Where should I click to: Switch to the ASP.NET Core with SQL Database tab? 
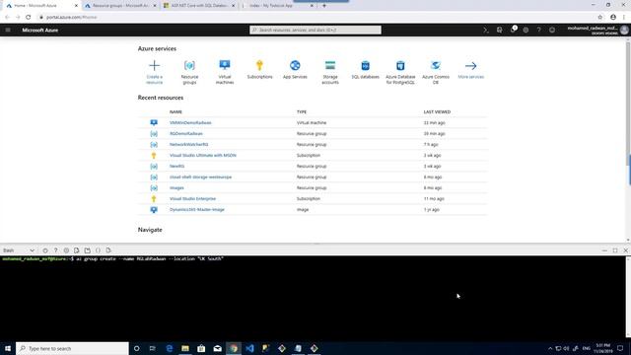pyautogui.click(x=199, y=6)
